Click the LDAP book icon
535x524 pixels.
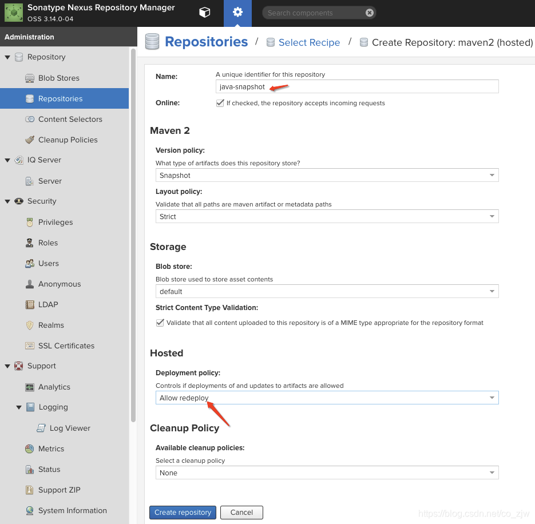(x=30, y=304)
